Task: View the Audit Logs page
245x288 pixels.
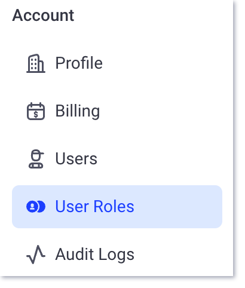Action: 117,255
